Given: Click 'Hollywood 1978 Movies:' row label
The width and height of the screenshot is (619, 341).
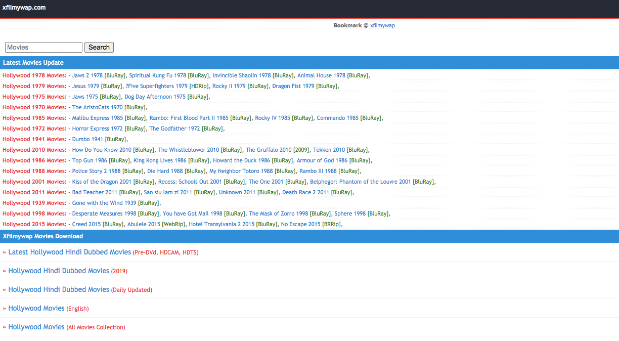Looking at the screenshot, I should [x=34, y=75].
